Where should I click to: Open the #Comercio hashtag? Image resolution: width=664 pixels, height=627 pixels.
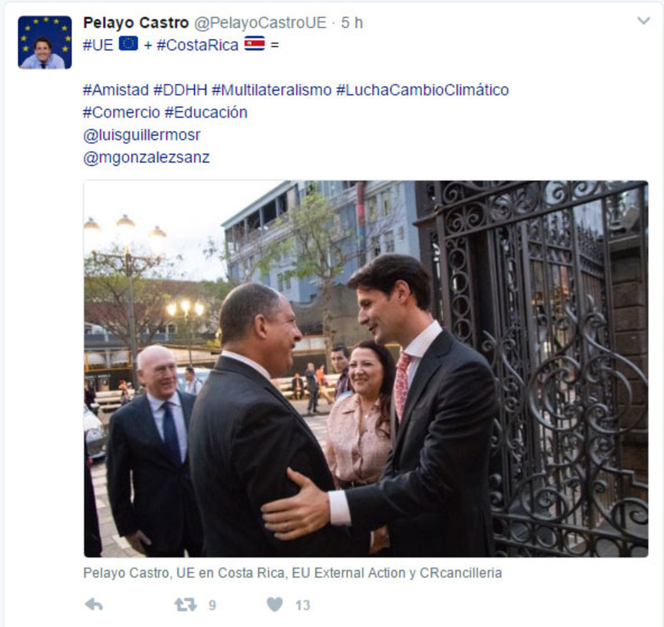tap(122, 112)
